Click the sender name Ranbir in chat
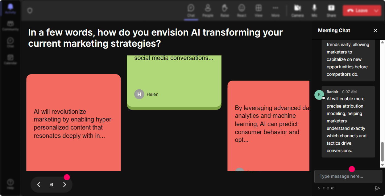385x196 pixels. click(x=333, y=92)
